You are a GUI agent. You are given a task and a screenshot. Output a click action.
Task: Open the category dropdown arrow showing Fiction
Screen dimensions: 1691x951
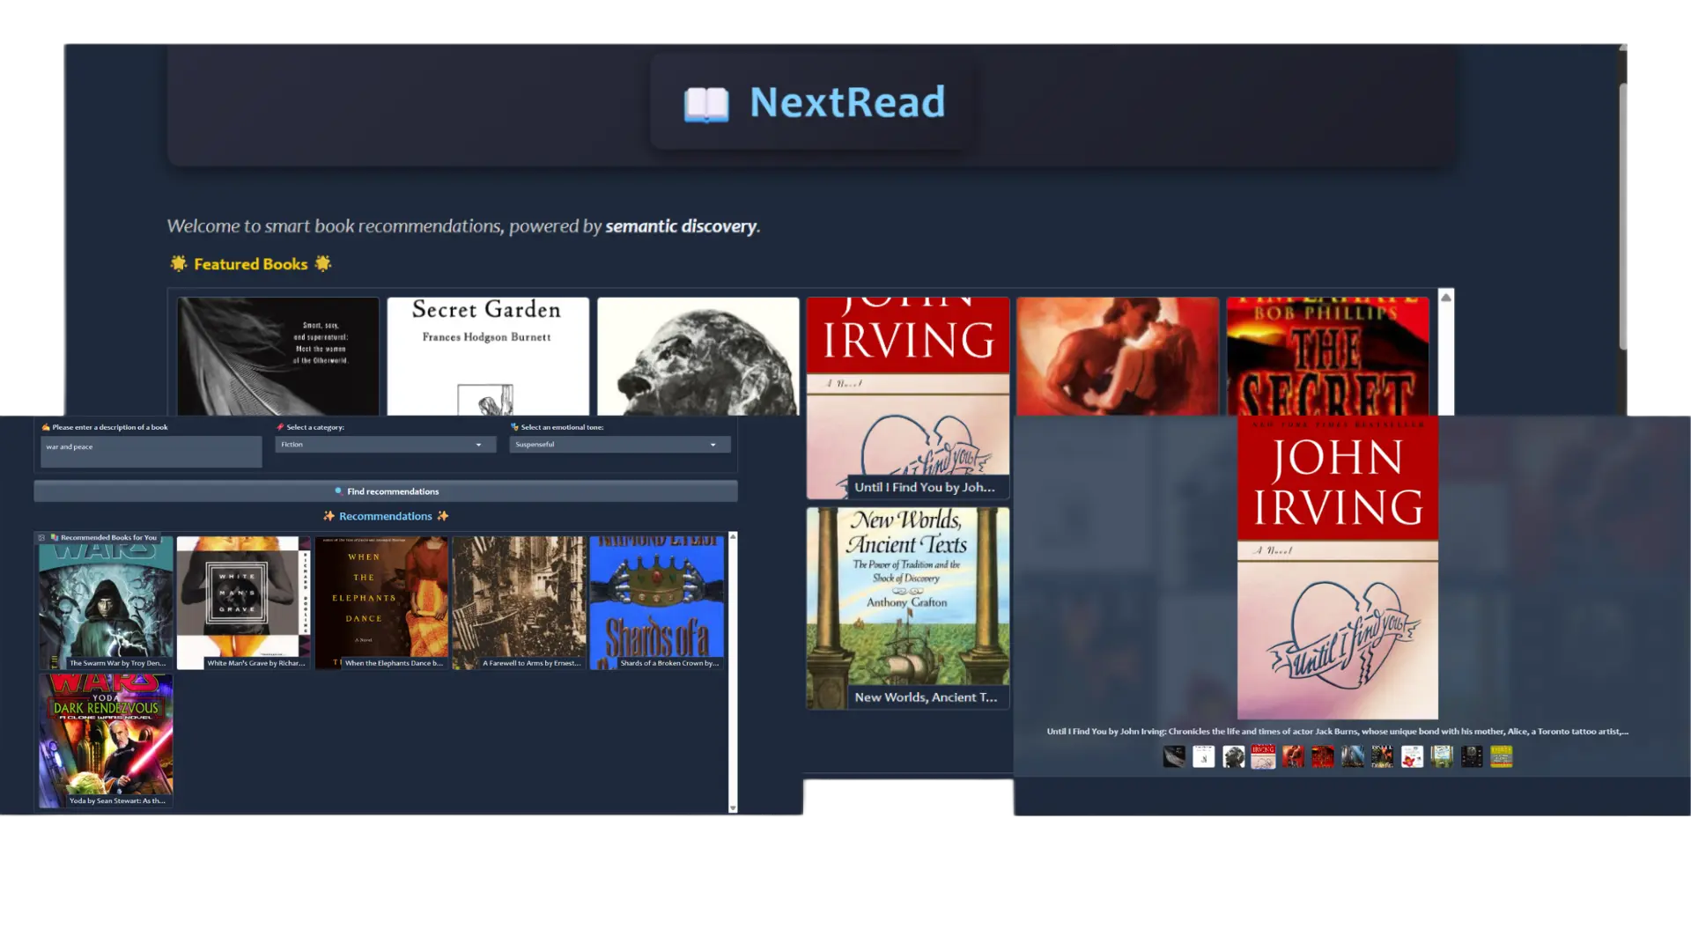479,445
